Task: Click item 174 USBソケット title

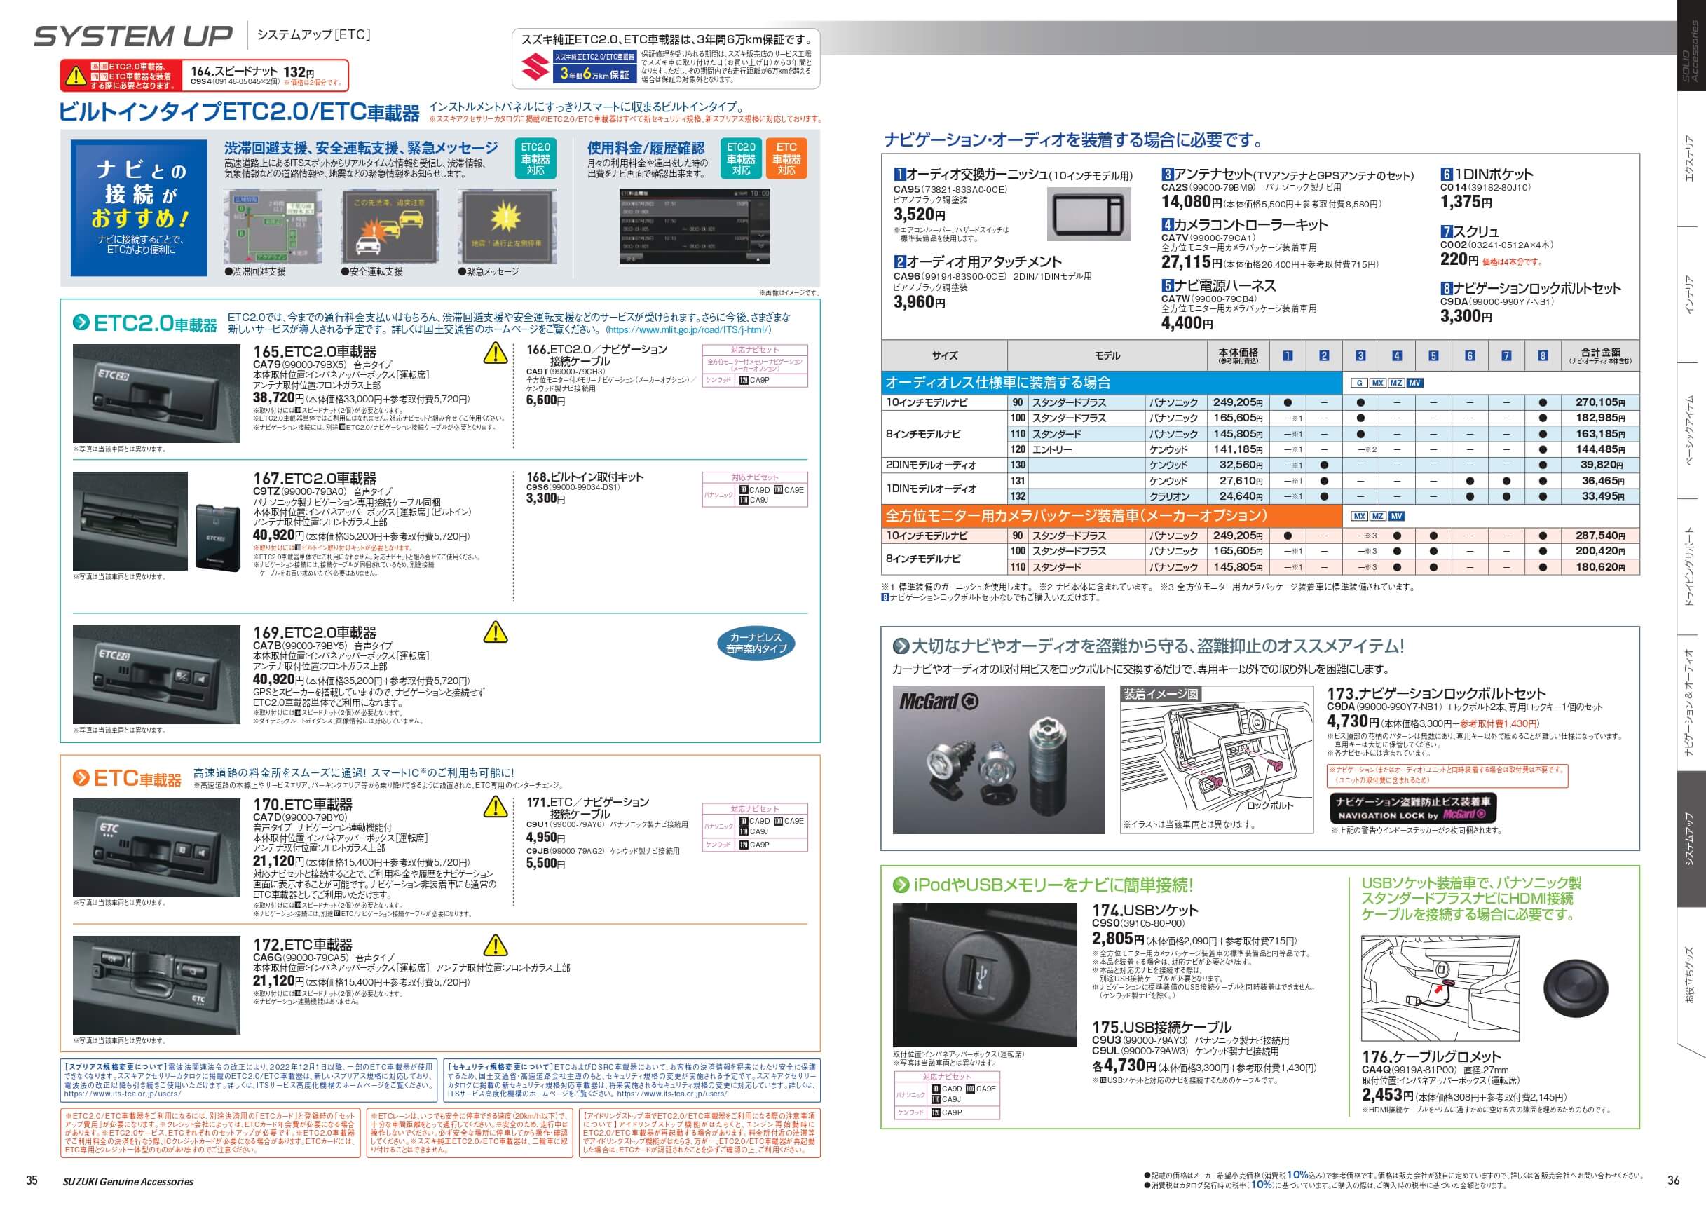Action: (x=1145, y=911)
